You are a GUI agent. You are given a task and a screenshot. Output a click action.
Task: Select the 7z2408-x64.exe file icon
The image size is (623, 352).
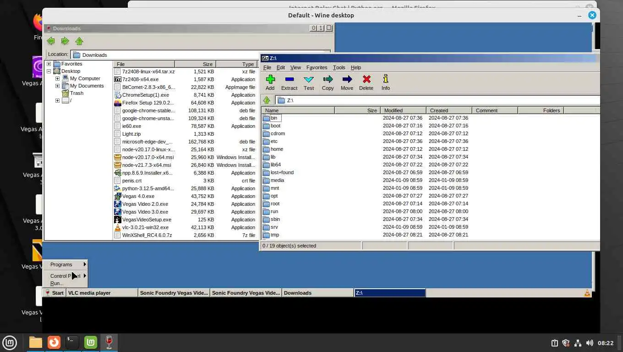pos(118,79)
